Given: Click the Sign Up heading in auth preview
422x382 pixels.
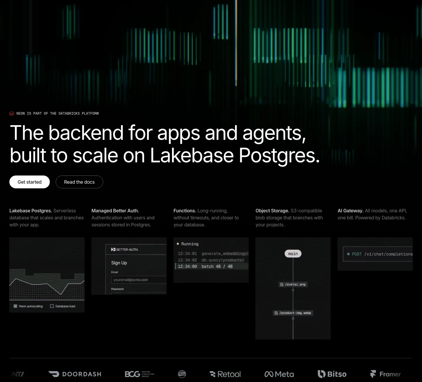Looking at the screenshot, I should click(119, 263).
